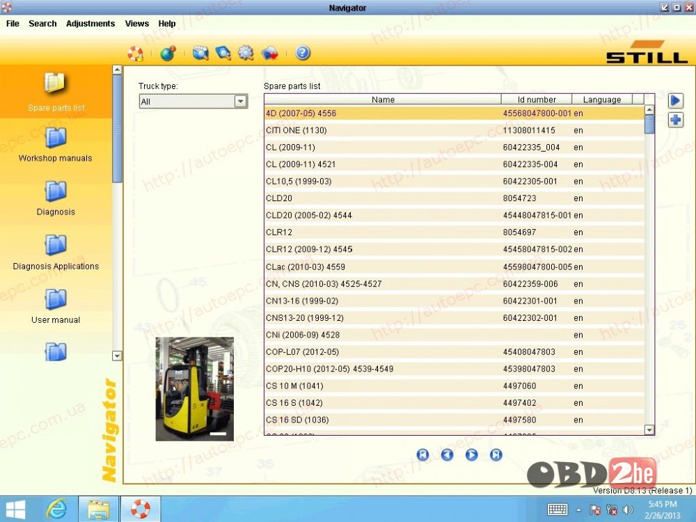Select row CNS13-20 (1999-12)
Viewport: 696px width, 522px height.
454,318
